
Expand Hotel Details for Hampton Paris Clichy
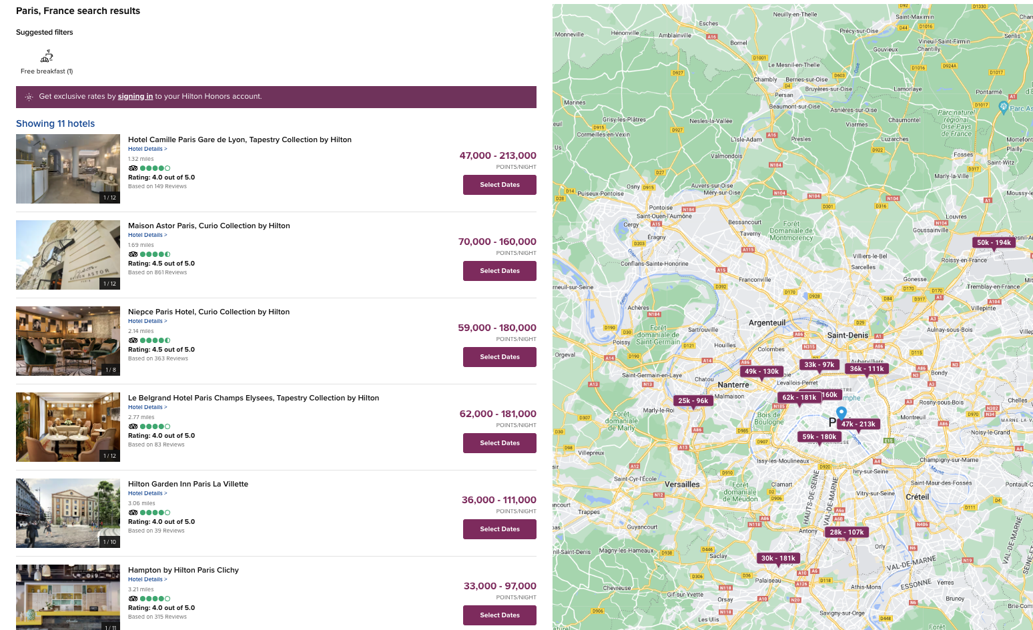tap(147, 579)
